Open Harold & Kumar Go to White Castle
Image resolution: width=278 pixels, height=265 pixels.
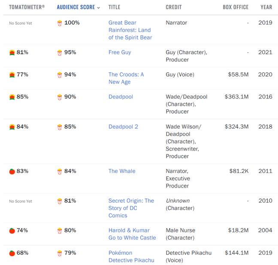[132, 234]
